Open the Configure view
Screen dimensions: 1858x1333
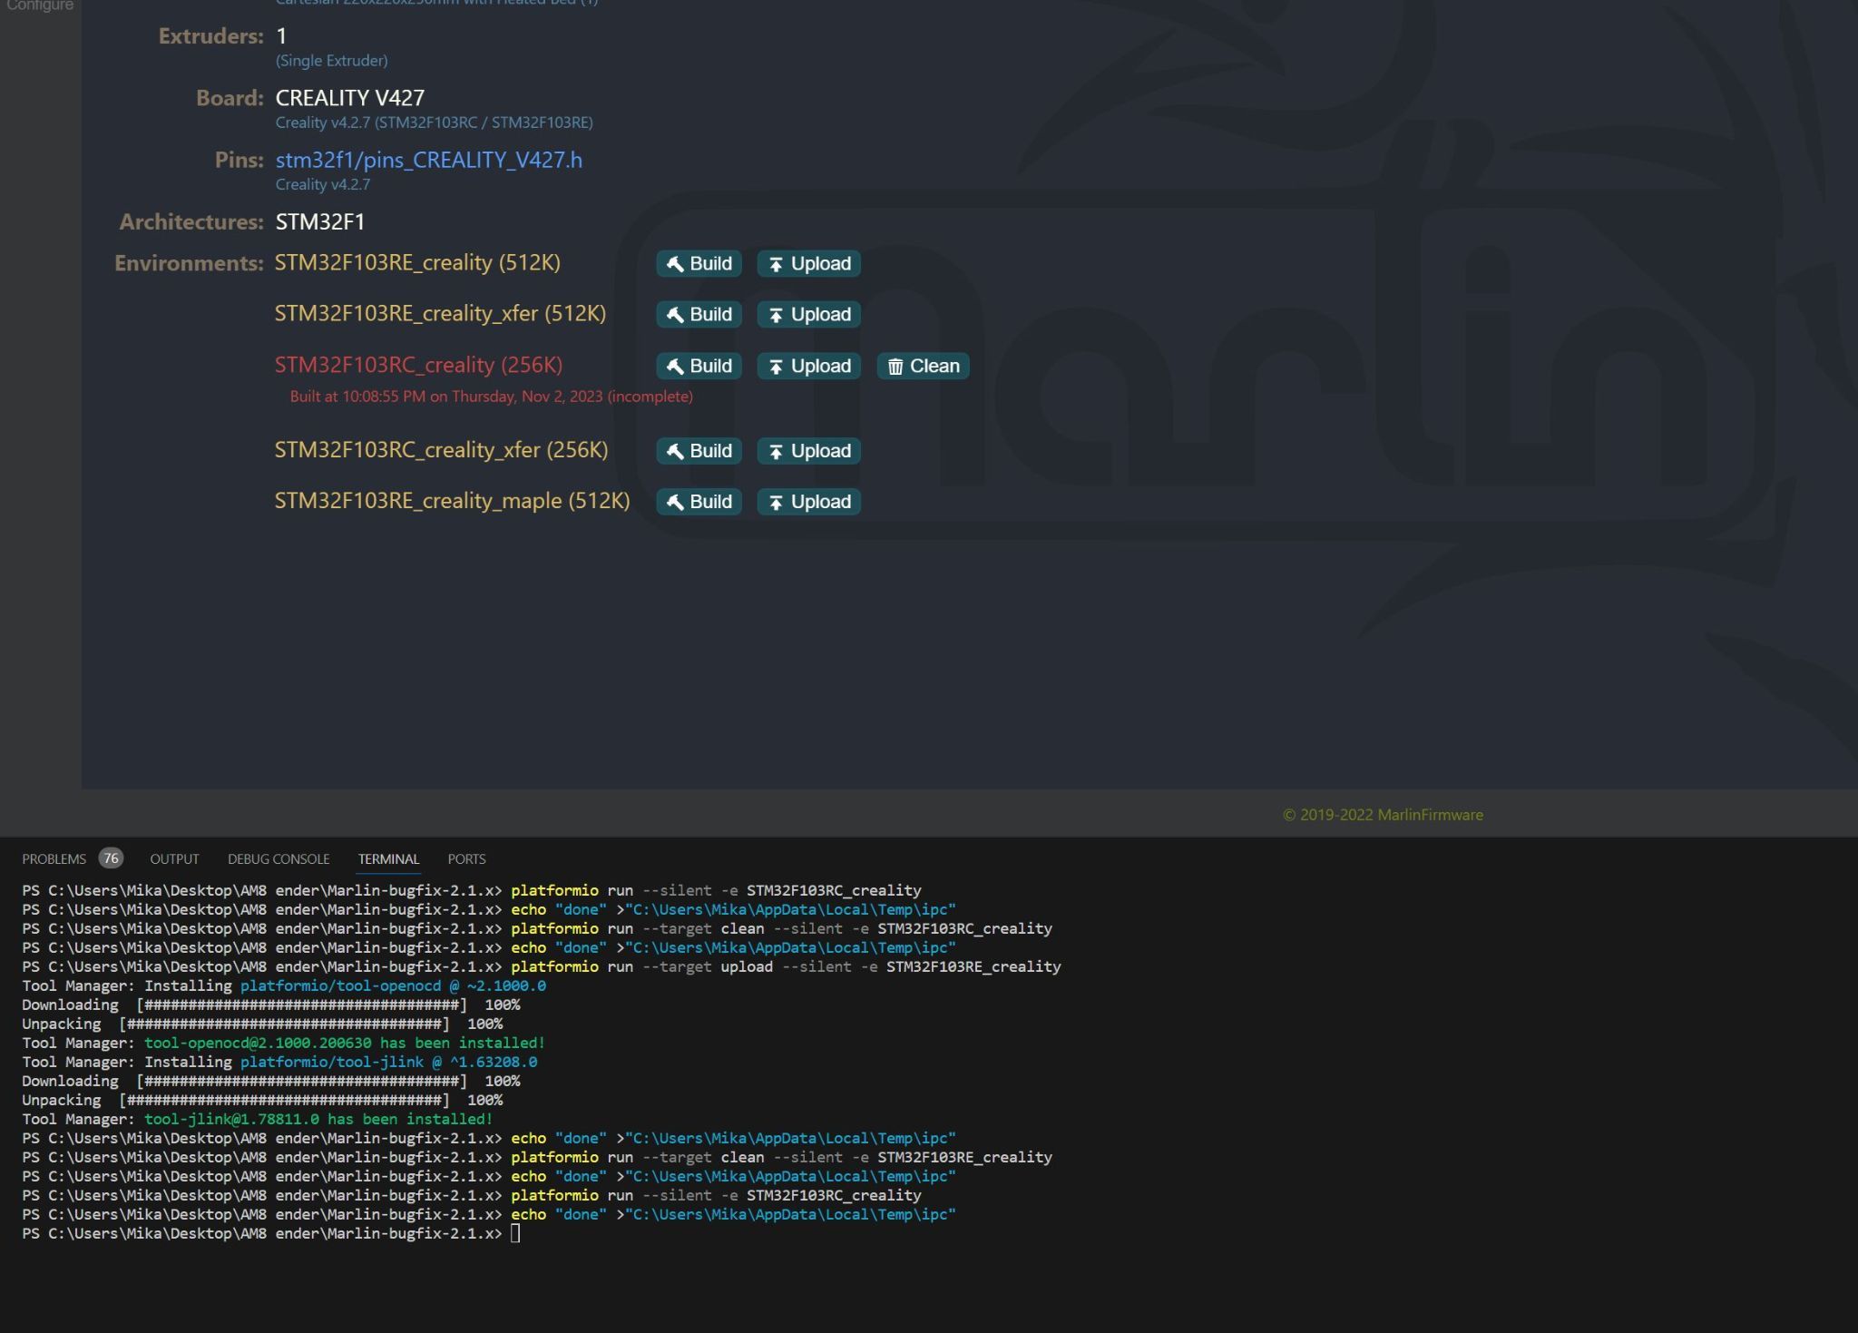[x=39, y=5]
